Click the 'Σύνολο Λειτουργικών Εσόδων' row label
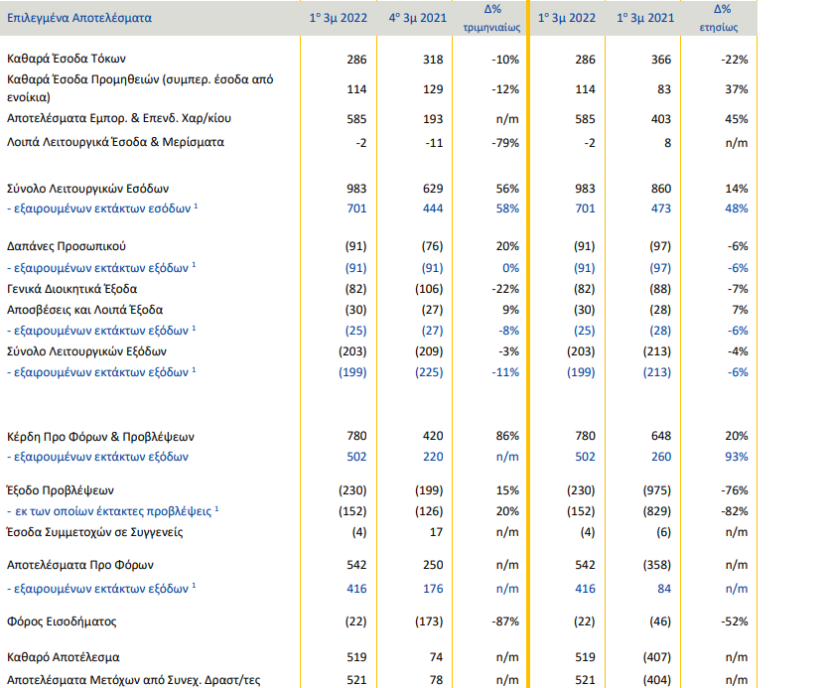This screenshot has height=688, width=829. pyautogui.click(x=88, y=189)
